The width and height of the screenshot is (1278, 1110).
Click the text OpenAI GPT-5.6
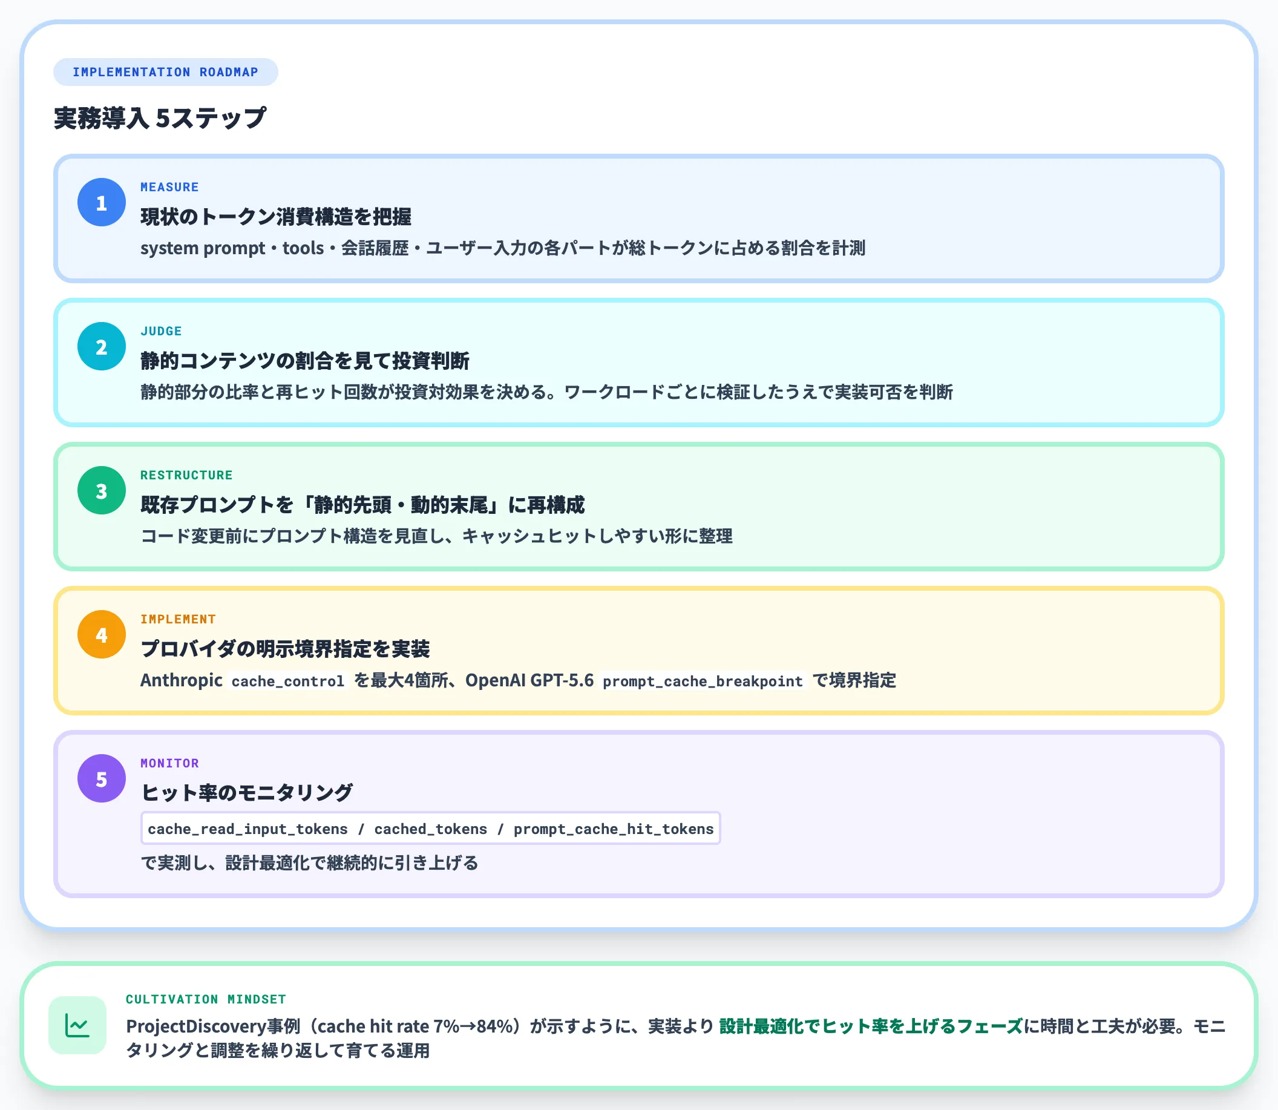[529, 680]
